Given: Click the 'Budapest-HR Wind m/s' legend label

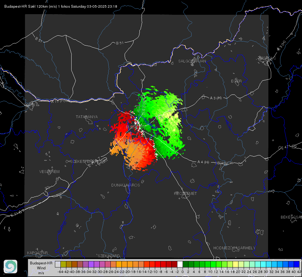Looking at the screenshot, I should (x=41, y=268).
